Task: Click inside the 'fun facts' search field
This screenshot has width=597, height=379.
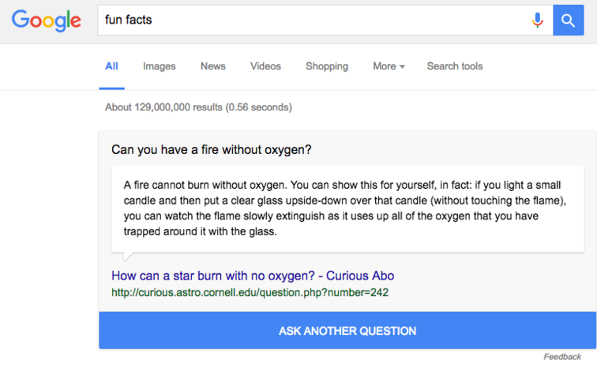Action: 308,21
